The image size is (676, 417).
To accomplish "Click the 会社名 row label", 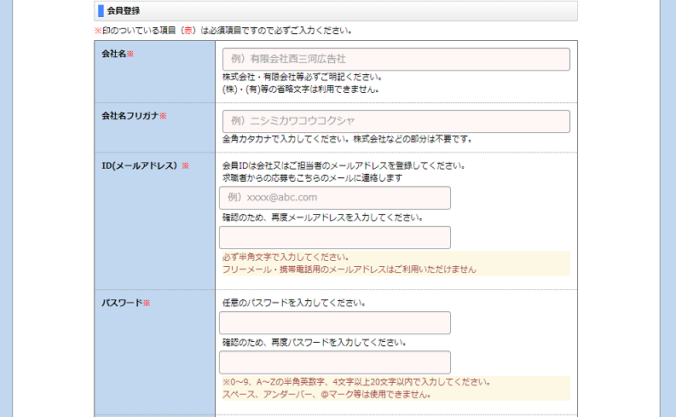I will click(x=118, y=54).
